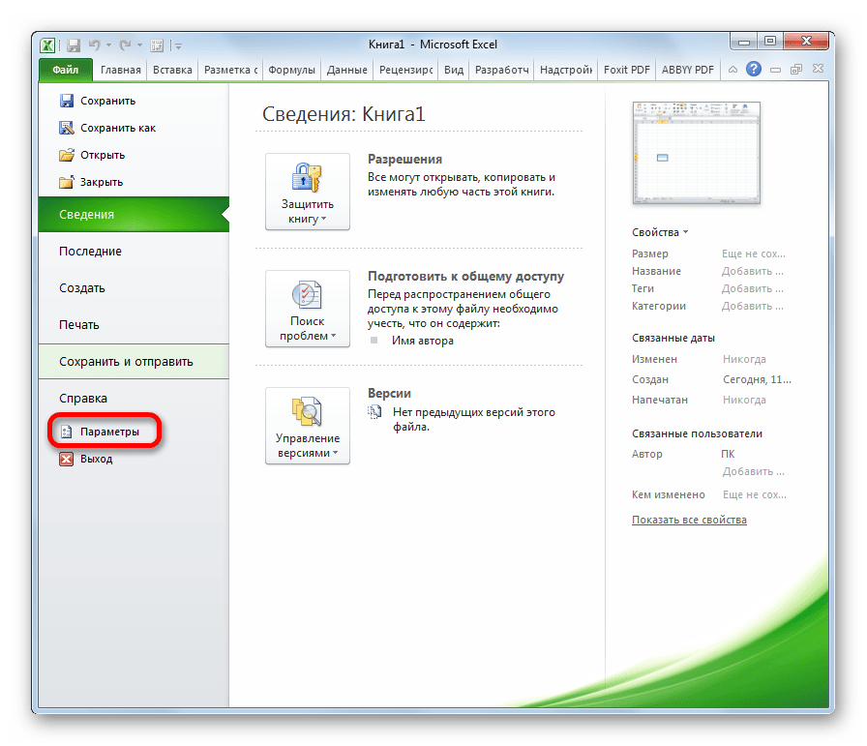Screen dimensions: 867x746
Task: Select Сохранить и отправить item
Action: pyautogui.click(x=134, y=362)
